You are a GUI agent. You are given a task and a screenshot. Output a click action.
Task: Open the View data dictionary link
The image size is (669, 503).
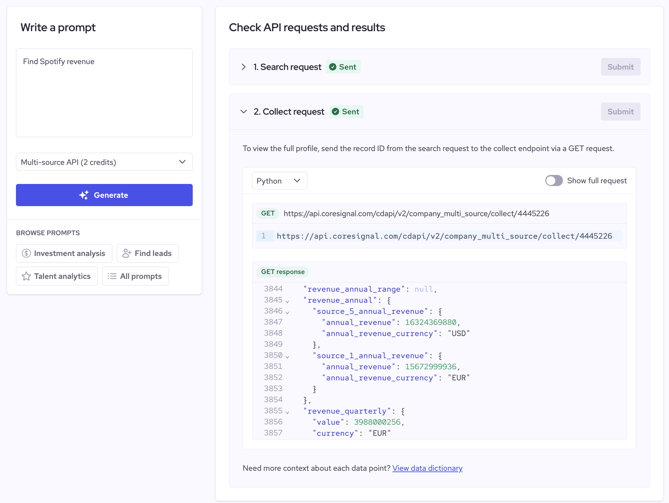pos(427,468)
